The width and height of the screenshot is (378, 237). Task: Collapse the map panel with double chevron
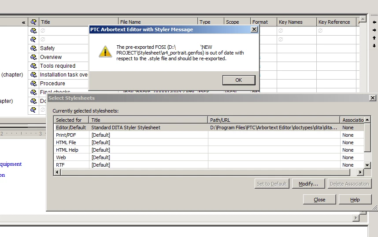(x=24, y=22)
